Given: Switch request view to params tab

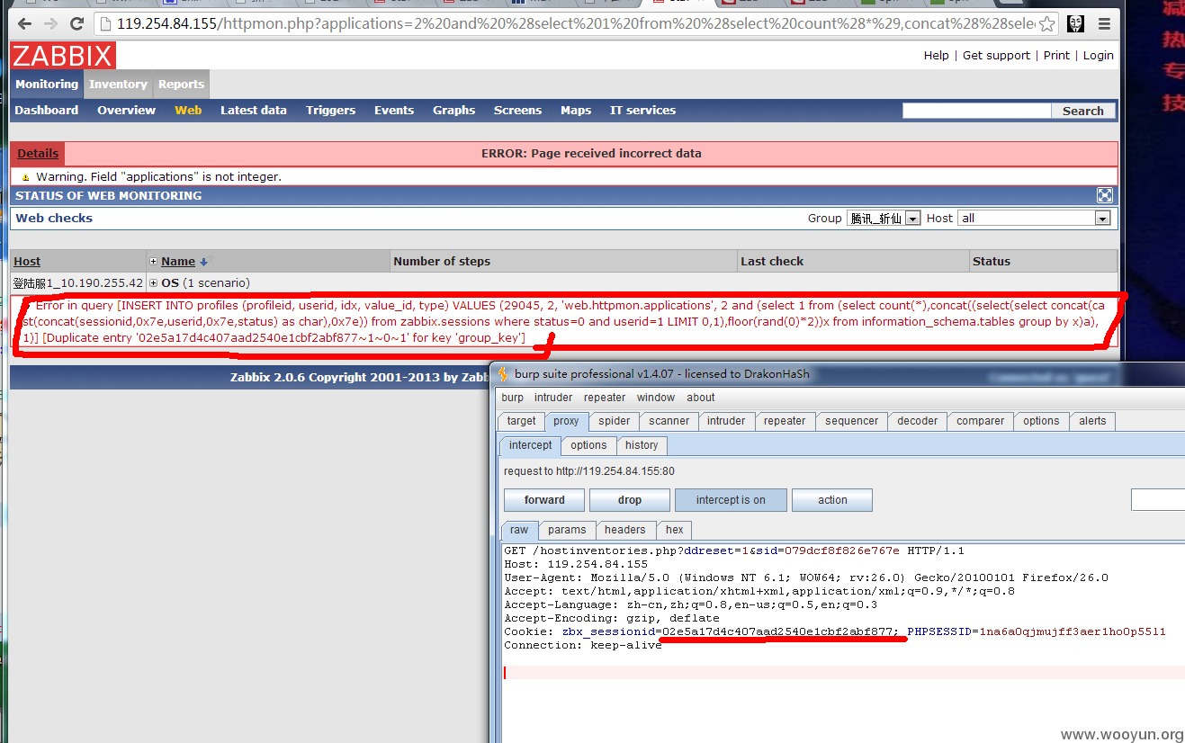Looking at the screenshot, I should (567, 530).
